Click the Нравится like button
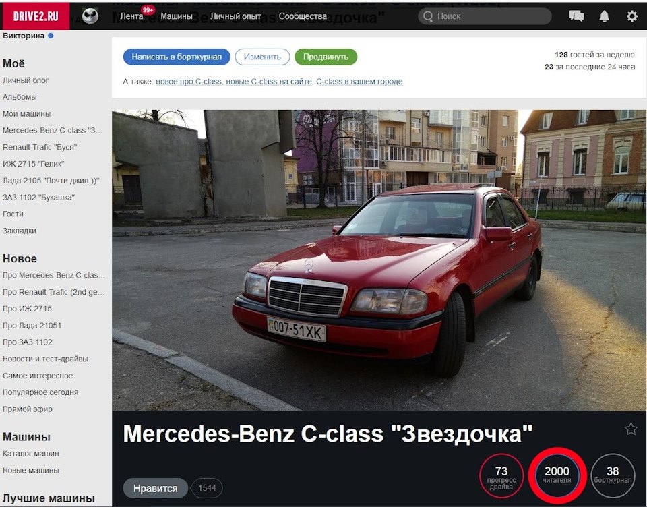This screenshot has width=647, height=507. pyautogui.click(x=155, y=488)
